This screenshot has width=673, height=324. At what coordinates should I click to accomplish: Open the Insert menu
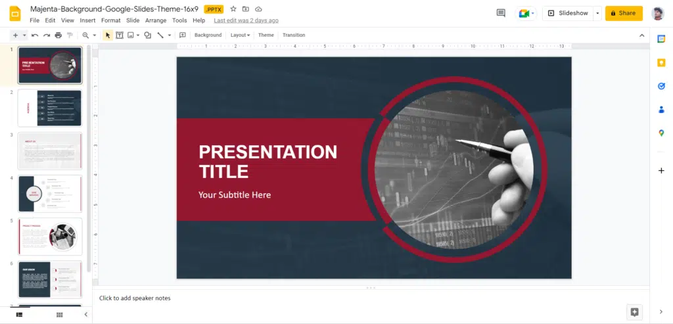pyautogui.click(x=87, y=20)
